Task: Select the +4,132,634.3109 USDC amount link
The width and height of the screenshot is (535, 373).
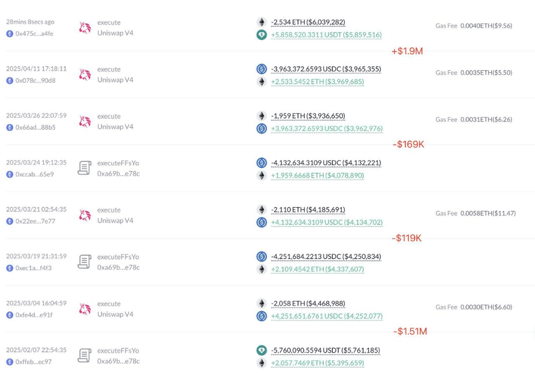Action: 326,223
